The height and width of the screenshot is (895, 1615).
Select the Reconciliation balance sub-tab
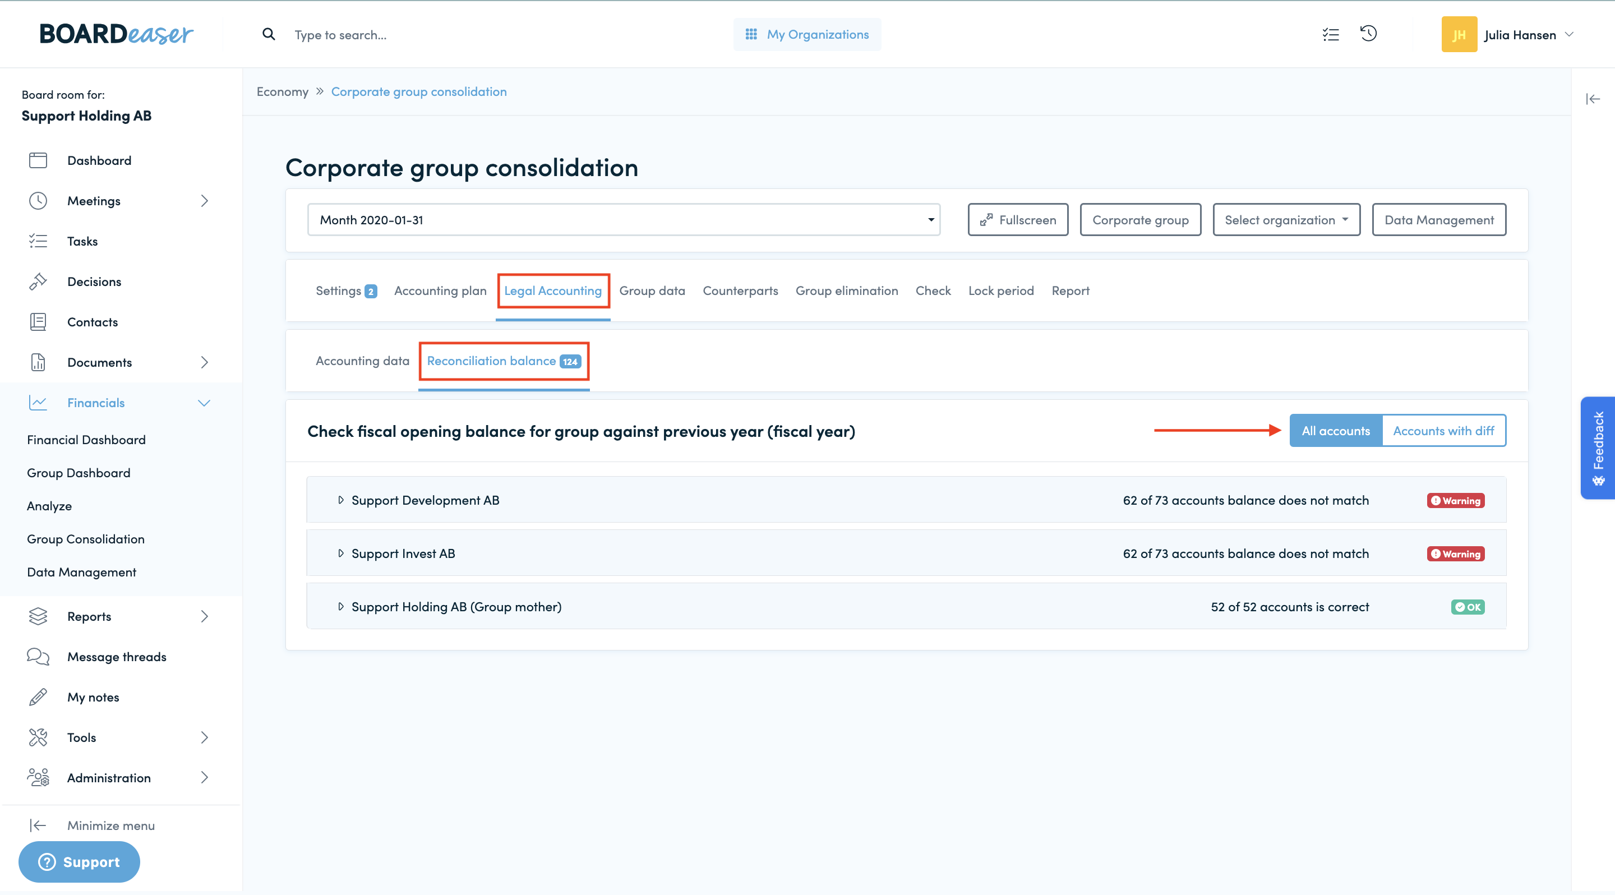tap(504, 361)
